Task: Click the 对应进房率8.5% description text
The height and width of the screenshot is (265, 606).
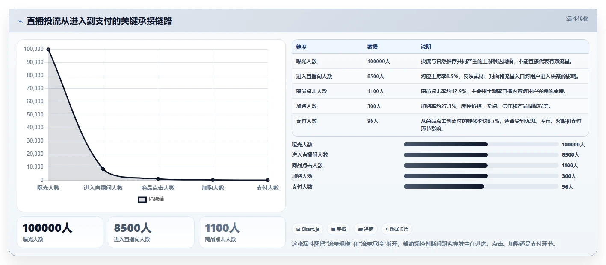Action: tap(500, 76)
